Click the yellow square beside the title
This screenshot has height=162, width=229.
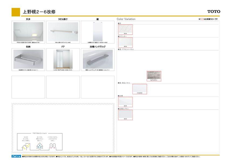pyautogui.click(x=16, y=12)
